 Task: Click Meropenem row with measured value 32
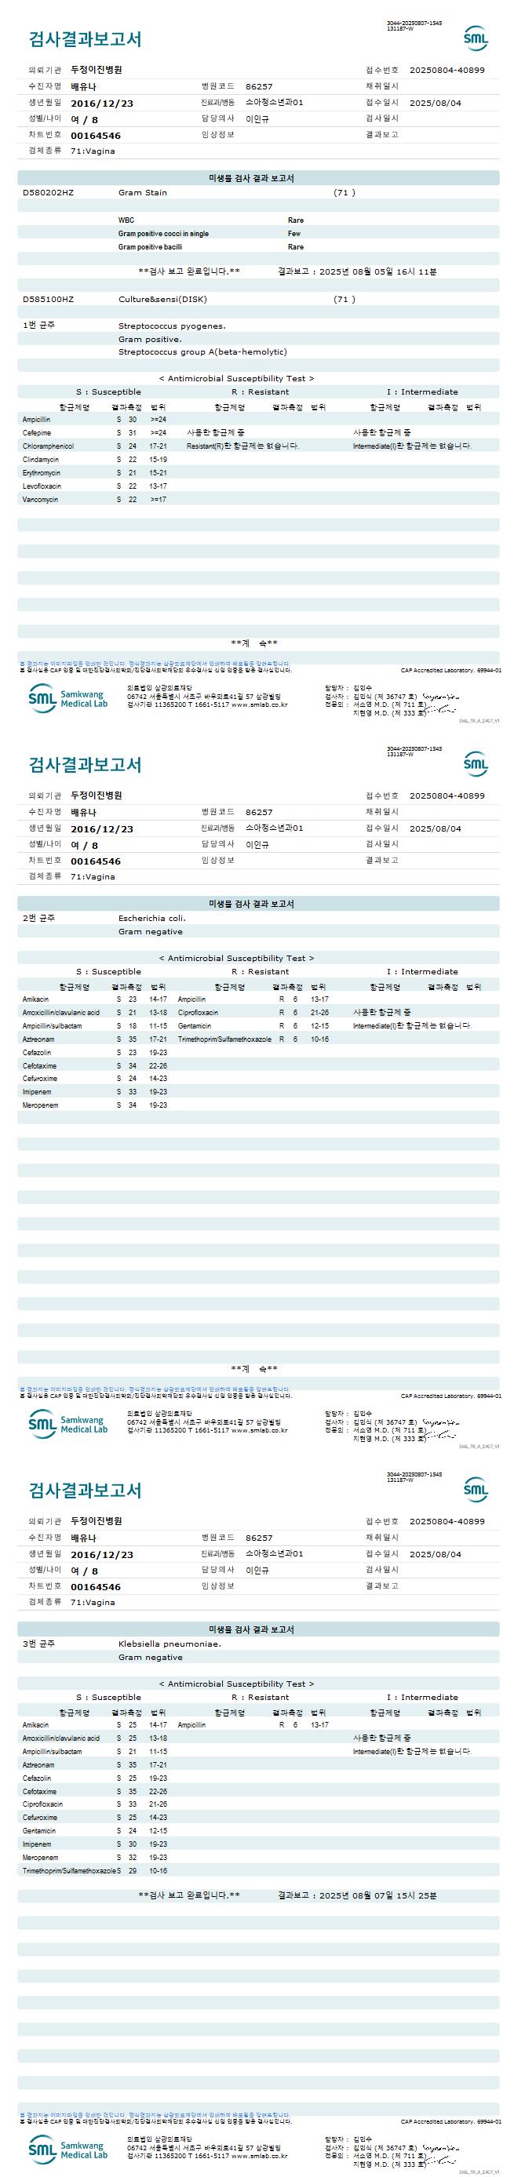pos(95,1858)
